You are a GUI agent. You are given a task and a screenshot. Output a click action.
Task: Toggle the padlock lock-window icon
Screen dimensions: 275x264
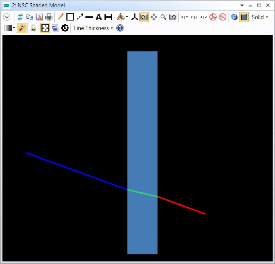click(33, 28)
